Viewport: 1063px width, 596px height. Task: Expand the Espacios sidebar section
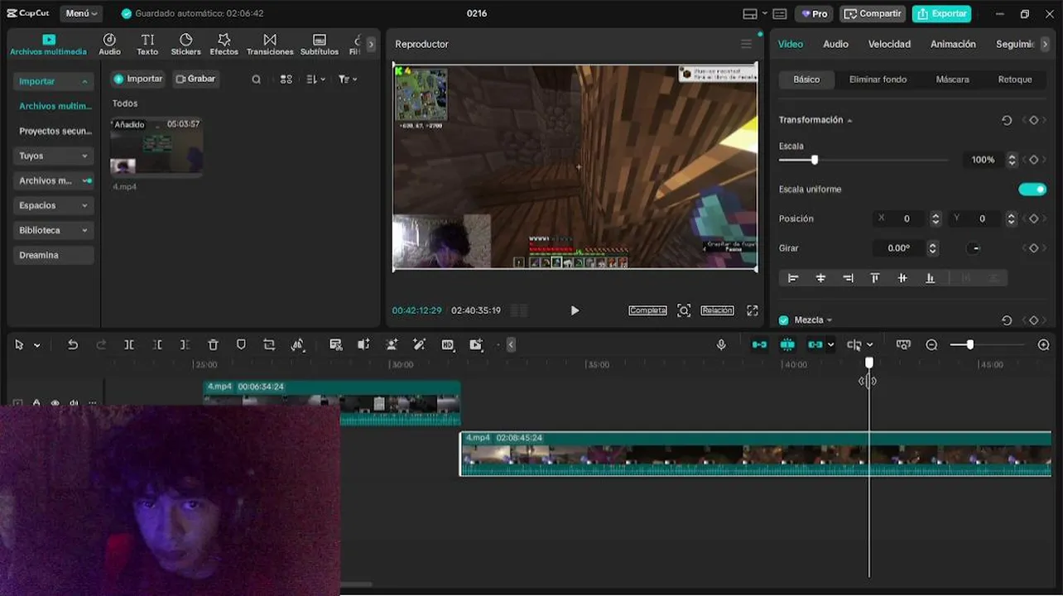[x=53, y=205]
